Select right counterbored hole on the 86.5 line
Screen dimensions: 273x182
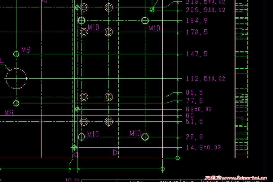(109, 97)
